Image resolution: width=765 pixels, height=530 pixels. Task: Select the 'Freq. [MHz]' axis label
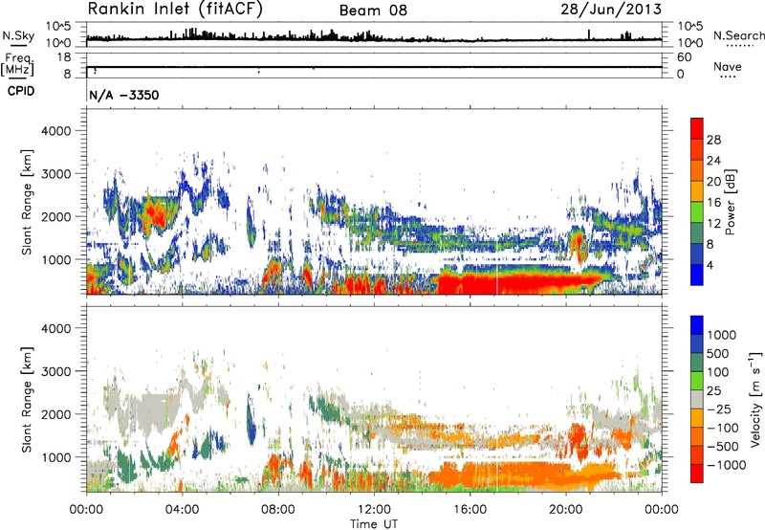point(17,64)
